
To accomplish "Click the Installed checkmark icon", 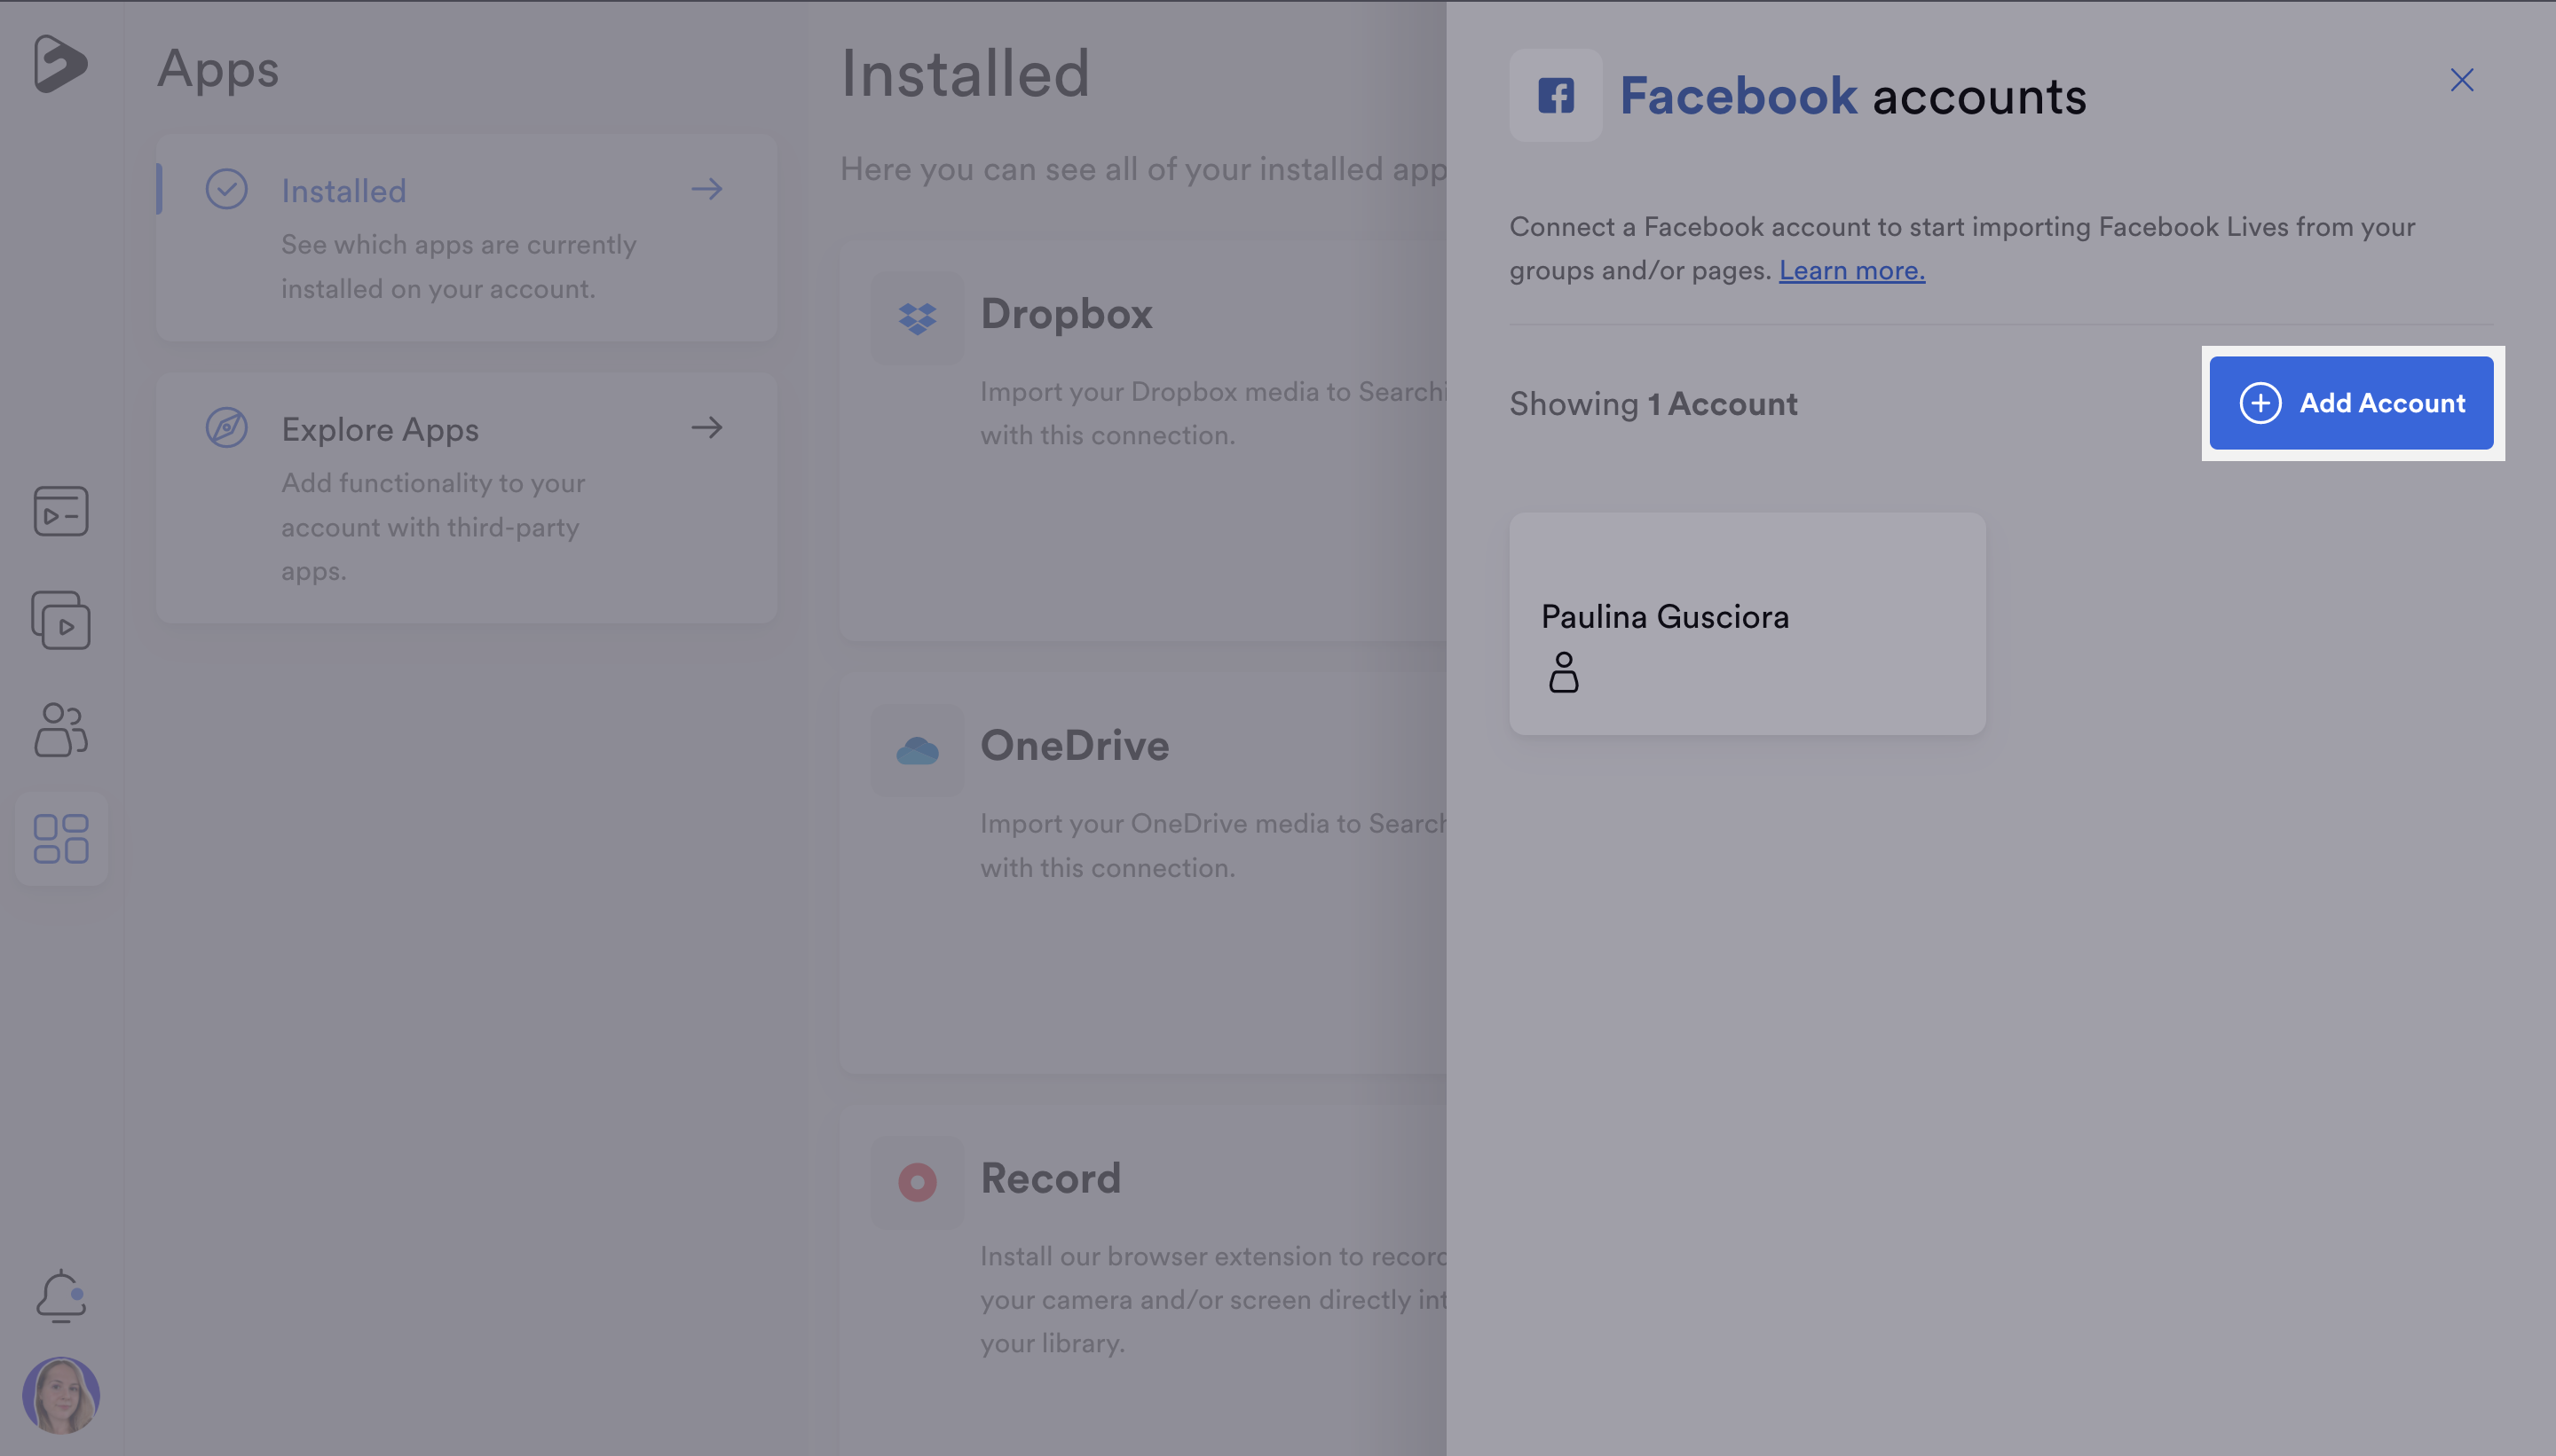I will pos(226,189).
